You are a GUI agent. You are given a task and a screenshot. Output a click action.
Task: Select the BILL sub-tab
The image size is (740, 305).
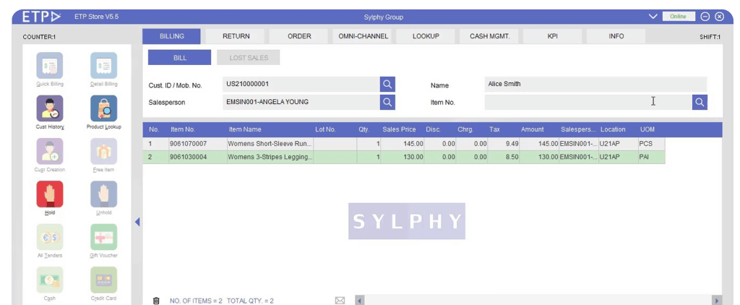pyautogui.click(x=180, y=58)
